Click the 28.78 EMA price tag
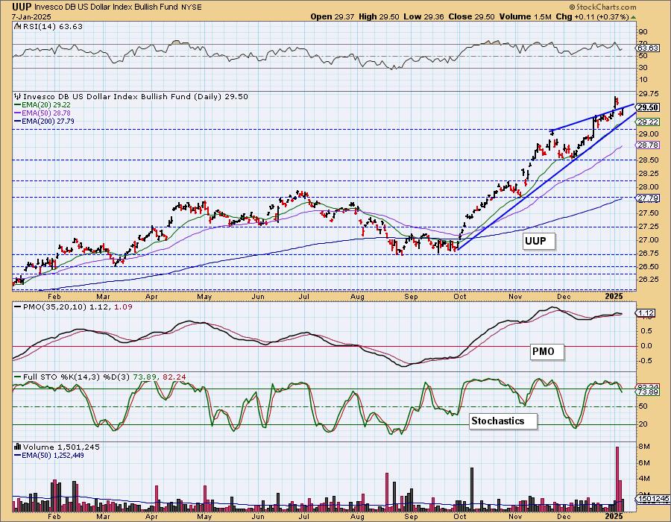The width and height of the screenshot is (671, 522). point(648,145)
